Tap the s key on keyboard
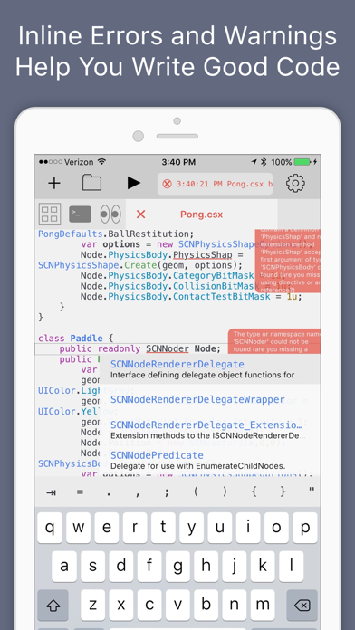The image size is (355, 630). pos(92,567)
